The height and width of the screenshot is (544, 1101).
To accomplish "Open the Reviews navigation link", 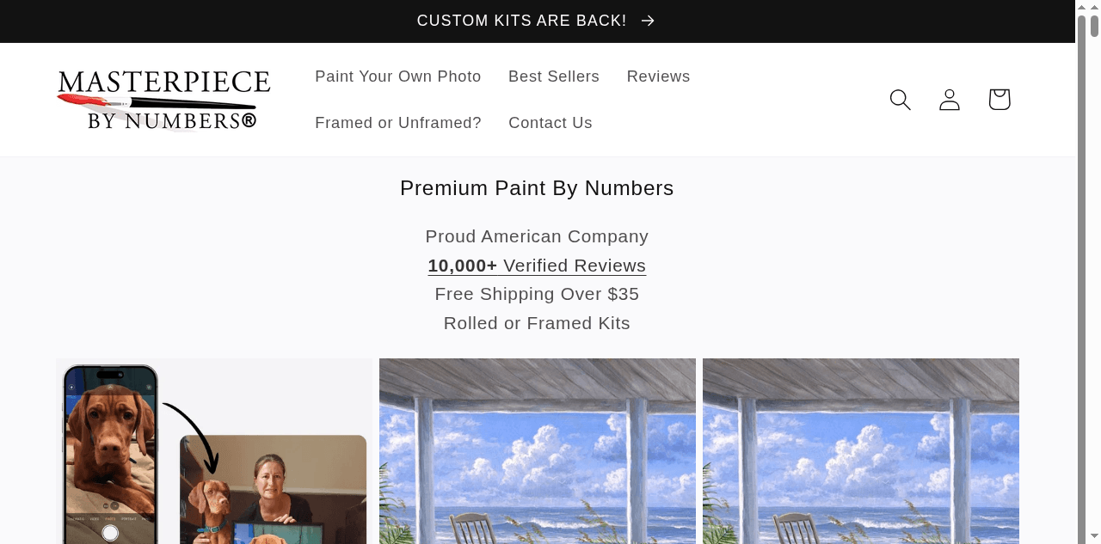I will 658,76.
